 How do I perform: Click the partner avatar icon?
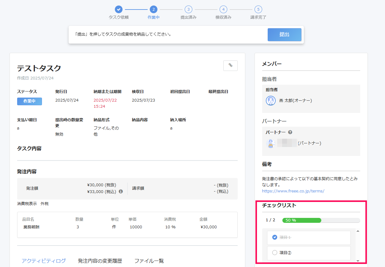270,143
